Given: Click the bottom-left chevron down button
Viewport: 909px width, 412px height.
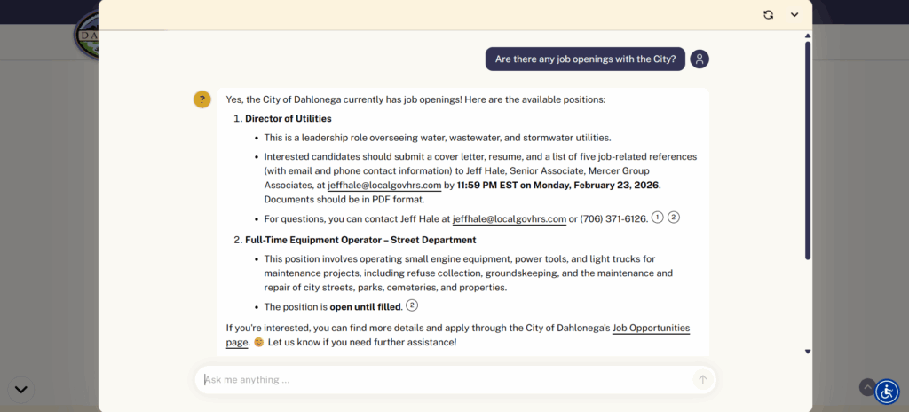Looking at the screenshot, I should coord(21,390).
